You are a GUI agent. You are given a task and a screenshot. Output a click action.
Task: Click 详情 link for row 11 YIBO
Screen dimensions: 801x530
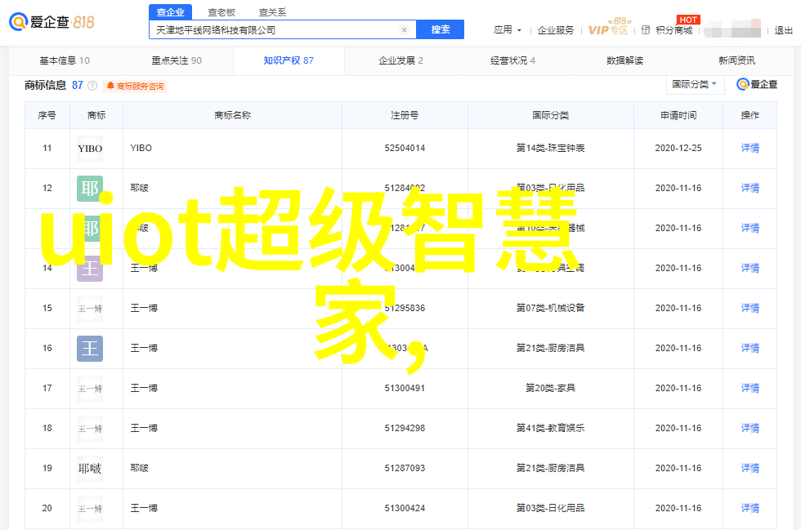click(750, 149)
